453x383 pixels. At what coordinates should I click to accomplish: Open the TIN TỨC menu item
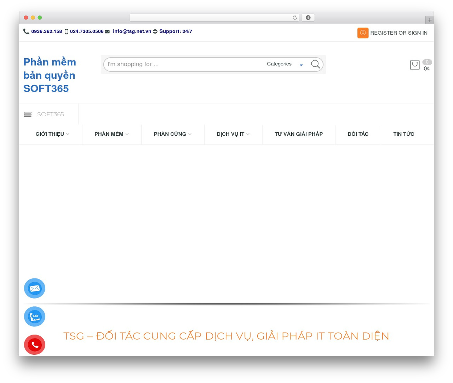tap(403, 134)
